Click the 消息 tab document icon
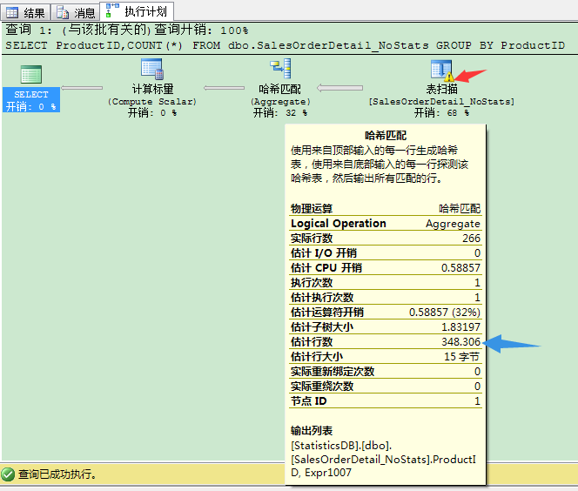578x491 pixels. click(63, 13)
